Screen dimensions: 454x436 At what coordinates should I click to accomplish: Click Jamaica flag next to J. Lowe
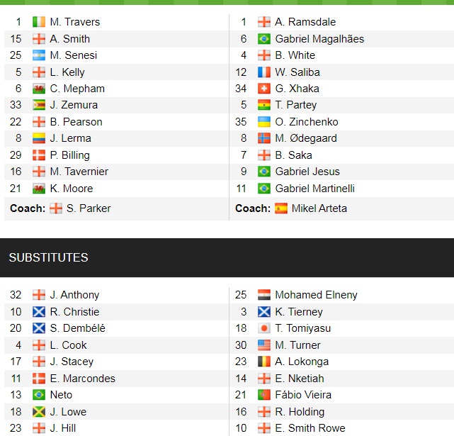pyautogui.click(x=39, y=412)
